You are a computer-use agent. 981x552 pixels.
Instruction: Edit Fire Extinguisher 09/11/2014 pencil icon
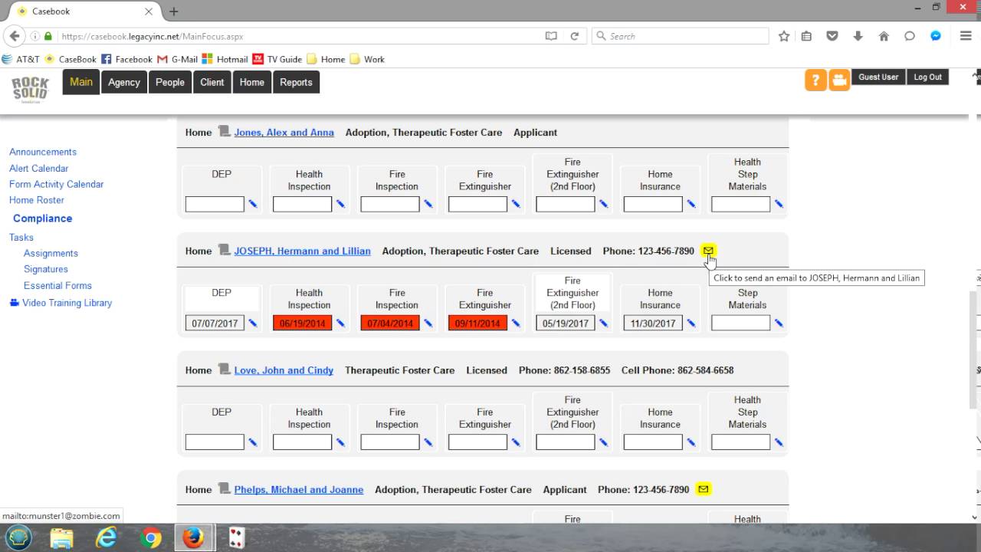click(516, 324)
